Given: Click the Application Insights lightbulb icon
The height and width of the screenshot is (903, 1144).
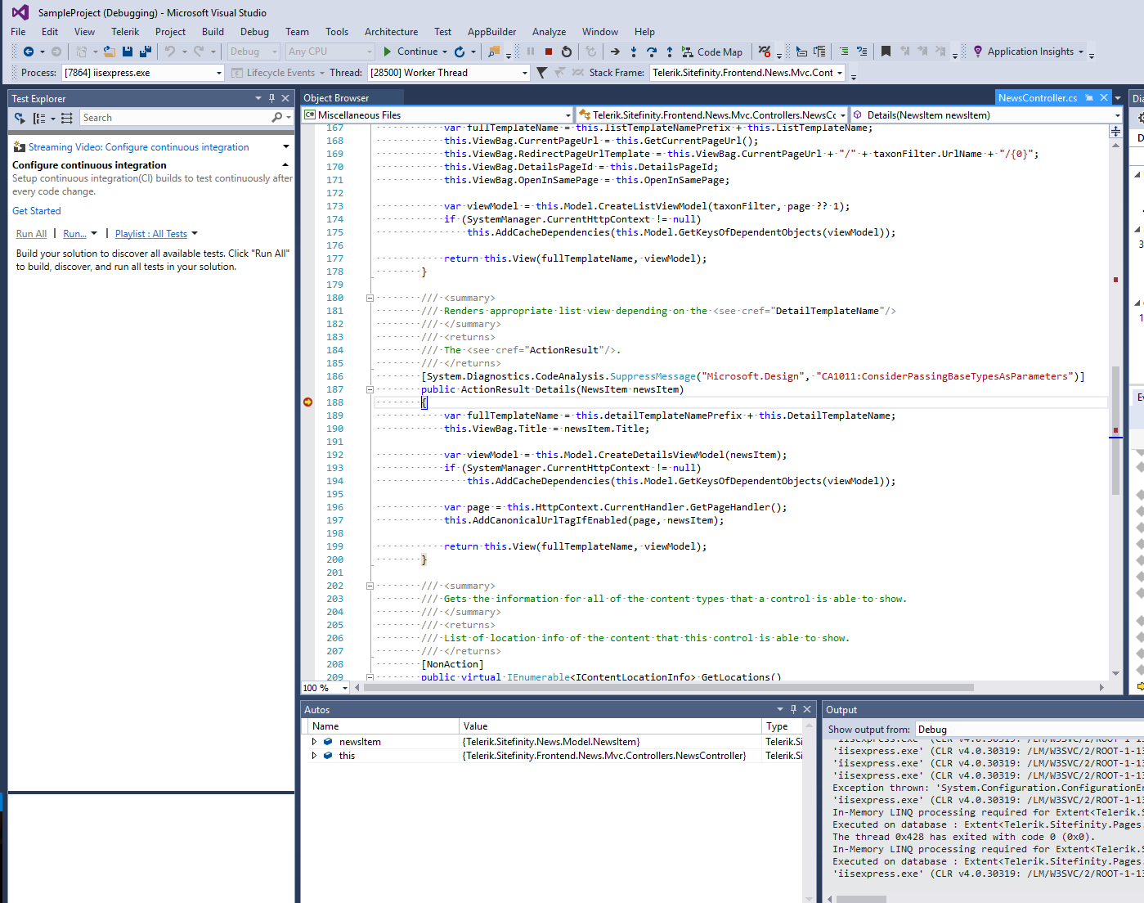Looking at the screenshot, I should (x=977, y=52).
